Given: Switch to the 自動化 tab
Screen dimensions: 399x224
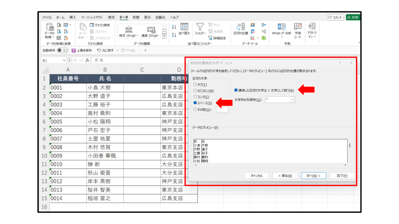Looking at the screenshot, I should (x=161, y=17).
